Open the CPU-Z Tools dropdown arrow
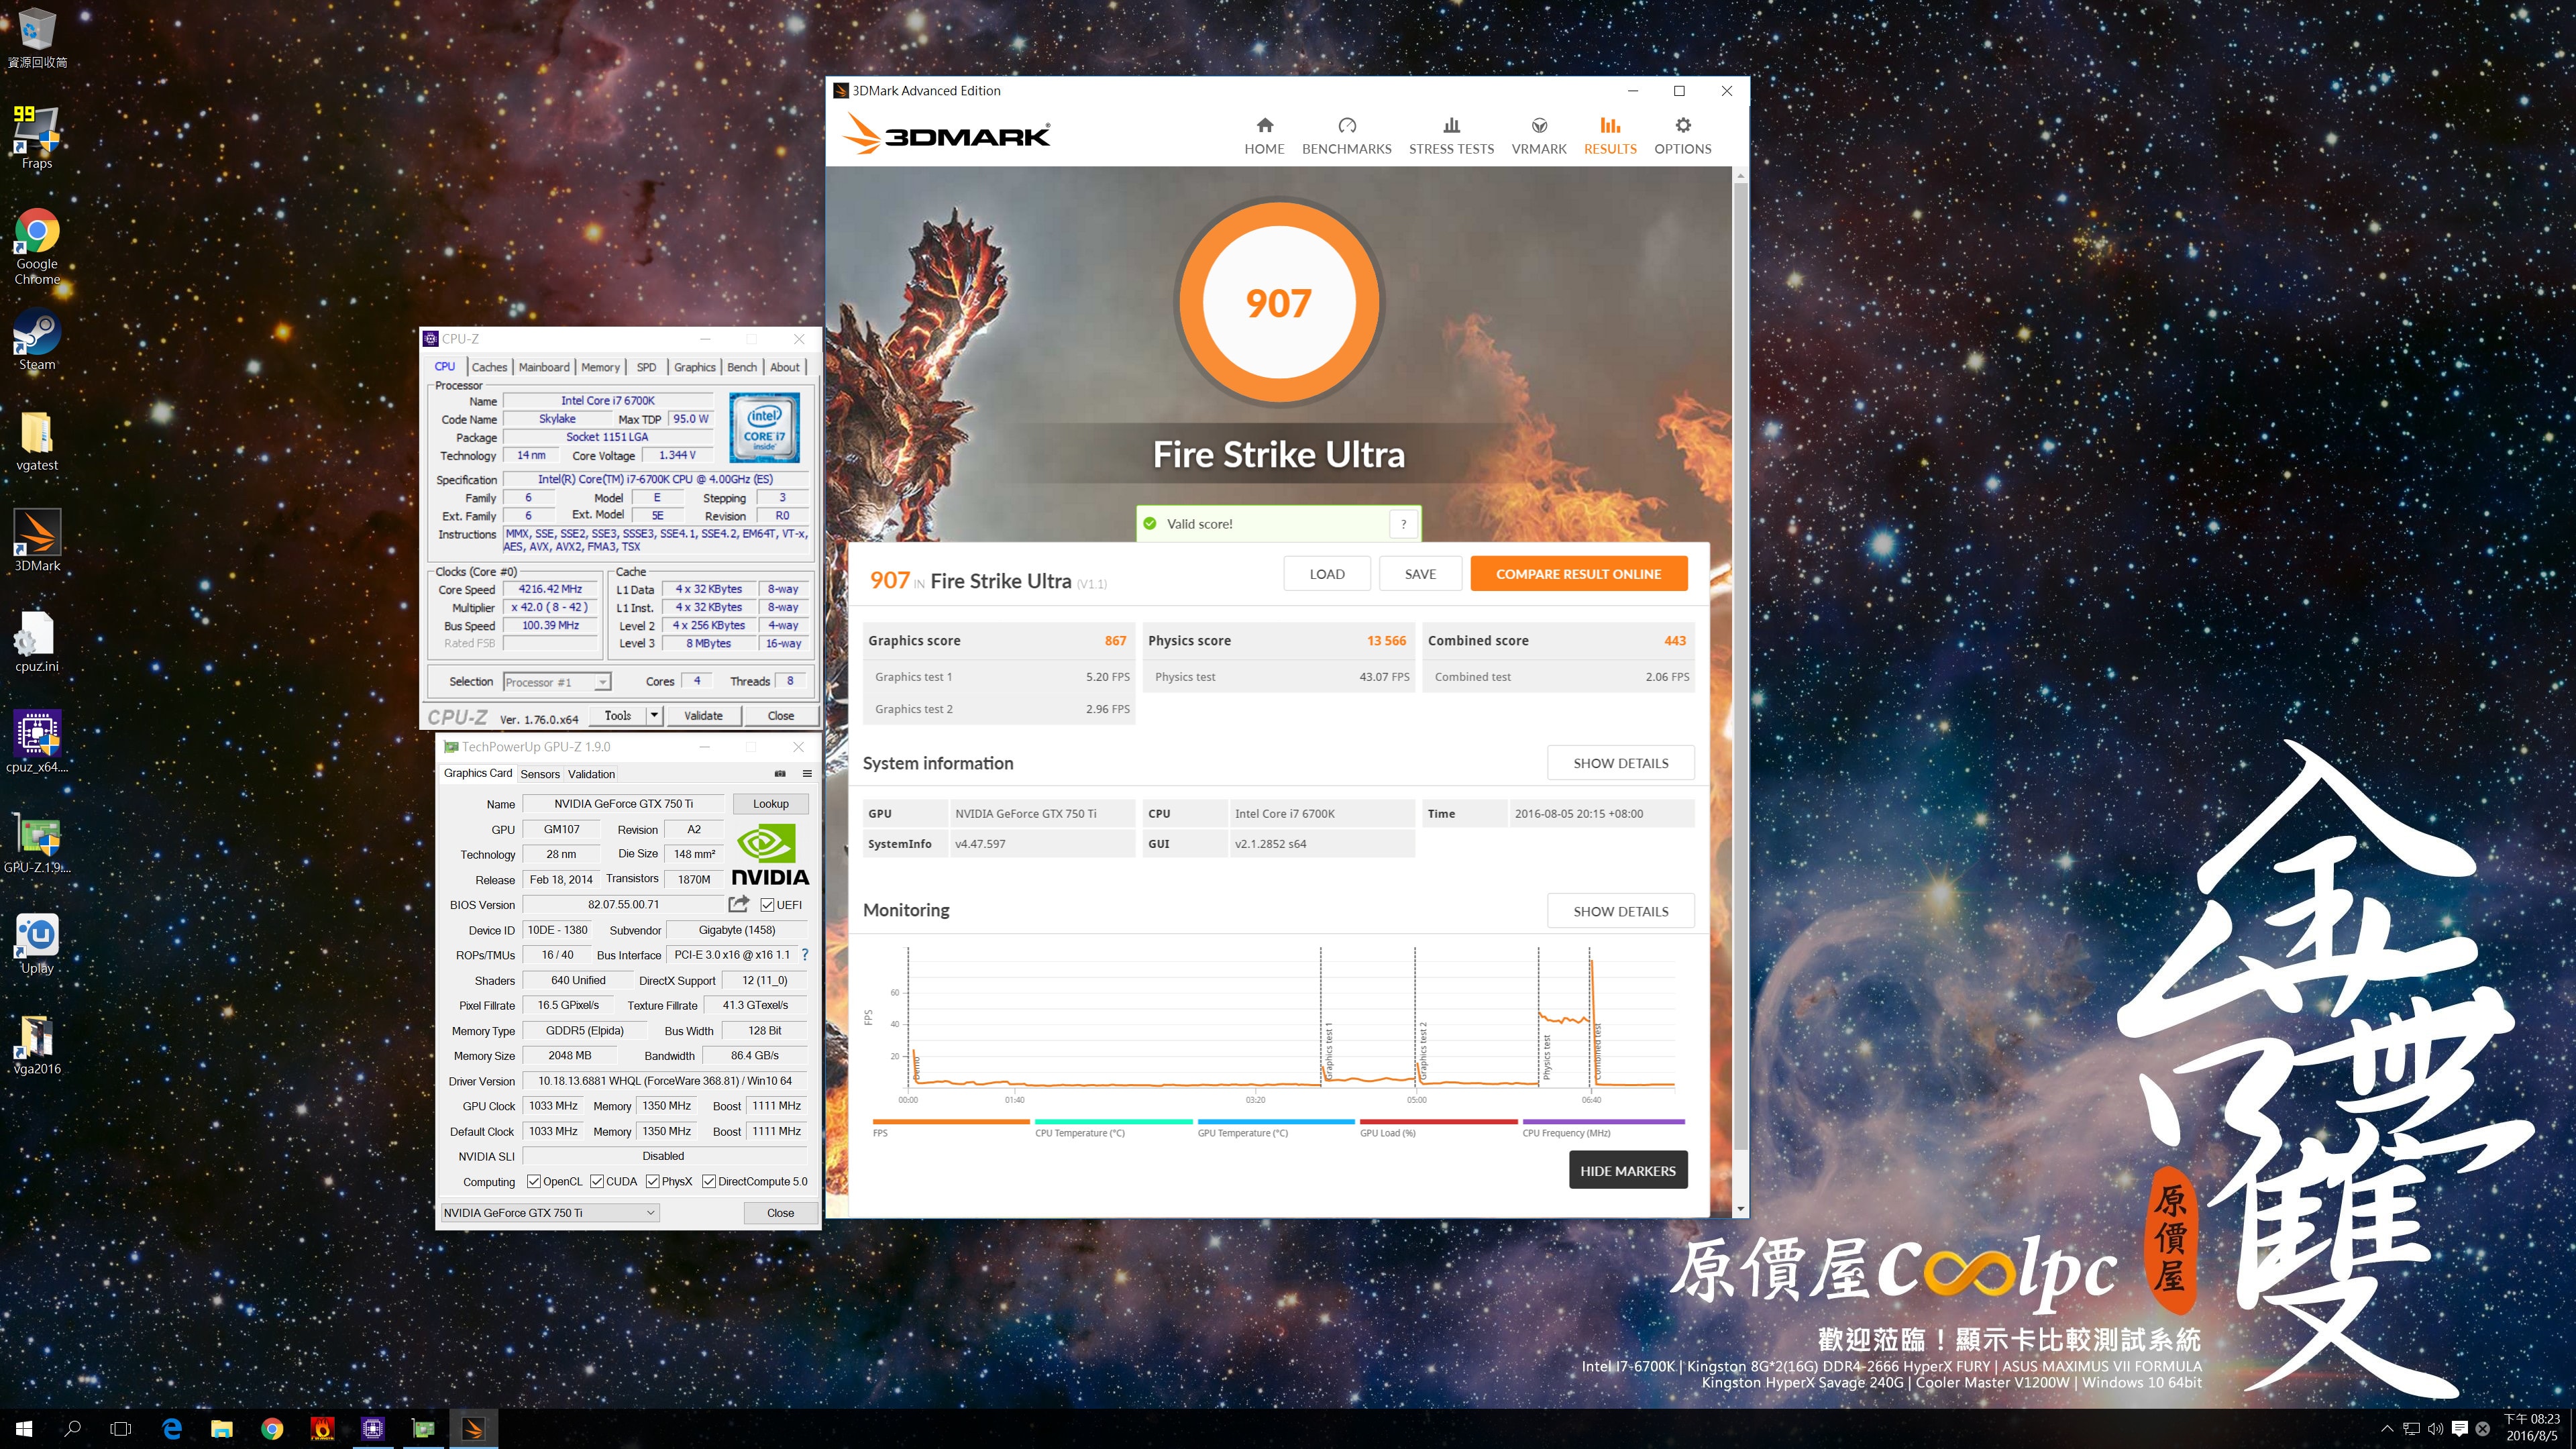This screenshot has height=1449, width=2576. click(654, 715)
